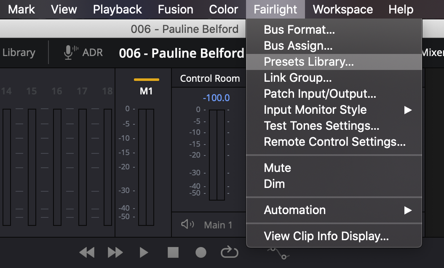Toggle the automation curve icon
444x268 pixels.
(278, 253)
